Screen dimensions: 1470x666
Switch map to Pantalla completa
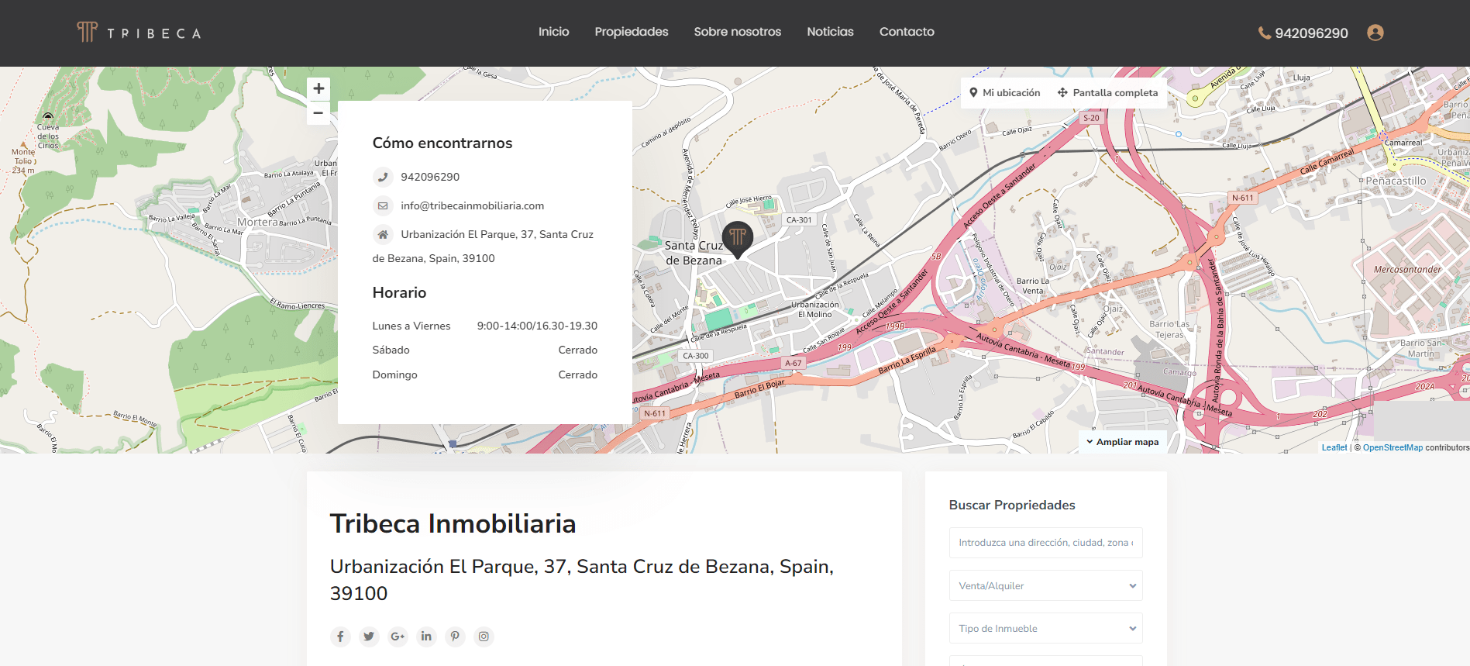(x=1108, y=93)
